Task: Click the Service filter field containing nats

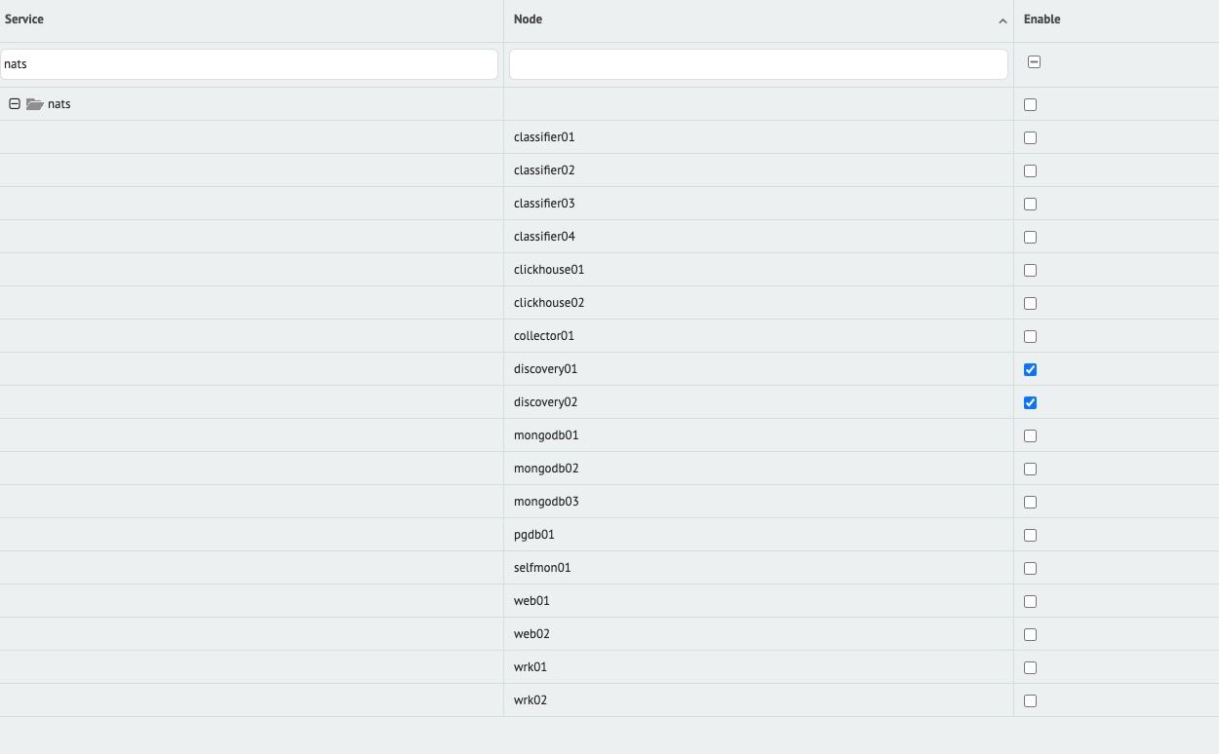Action: 249,64
